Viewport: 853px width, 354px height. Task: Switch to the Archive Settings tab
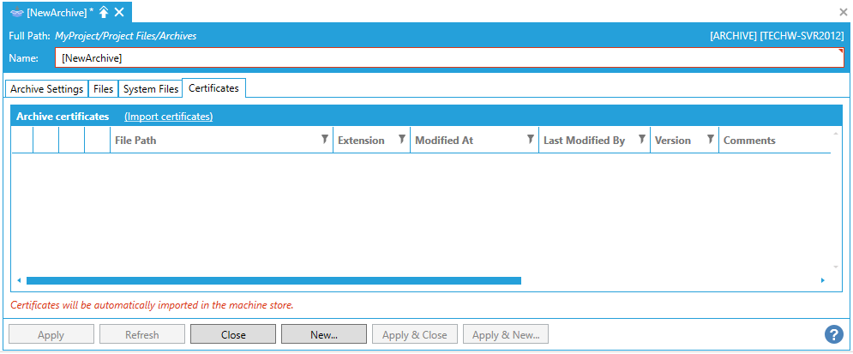pos(46,88)
